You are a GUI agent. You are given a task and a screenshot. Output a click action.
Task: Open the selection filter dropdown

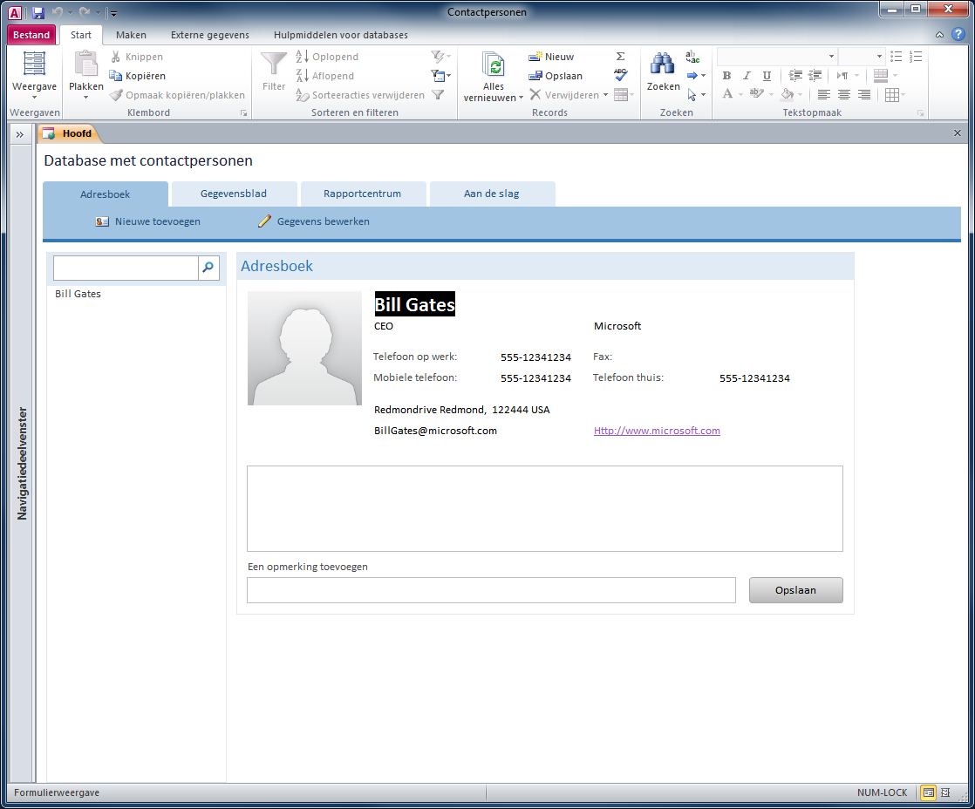pyautogui.click(x=441, y=57)
